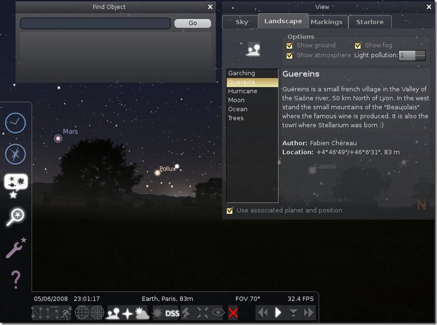Screen dimensions: 437x325
Task: Toggle cardinal points in bottom toolbar
Action: (x=127, y=313)
